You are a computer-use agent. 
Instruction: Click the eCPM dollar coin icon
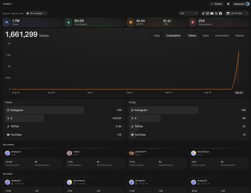point(131,22)
